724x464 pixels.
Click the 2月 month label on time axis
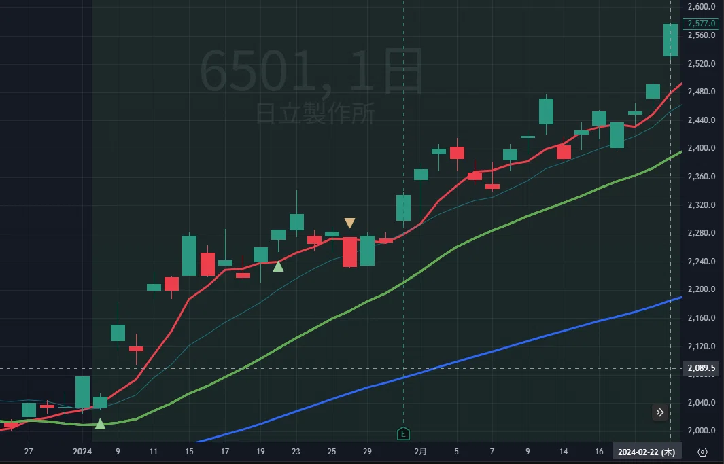[x=421, y=452]
